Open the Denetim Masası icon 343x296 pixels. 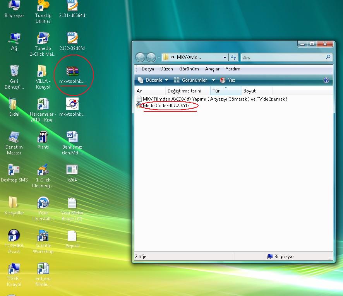[14, 137]
